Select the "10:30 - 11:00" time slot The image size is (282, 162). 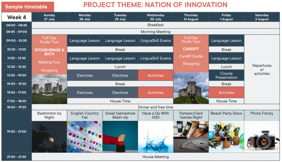[17, 49]
